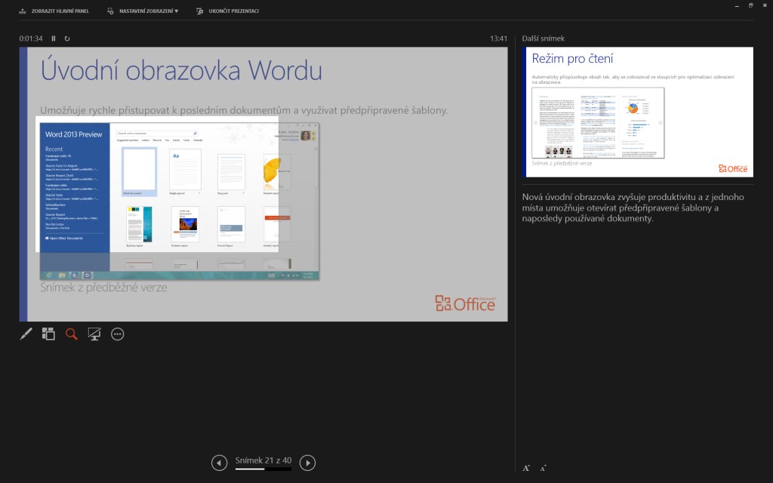Open more slide show options ellipsis
This screenshot has width=773, height=483.
117,334
